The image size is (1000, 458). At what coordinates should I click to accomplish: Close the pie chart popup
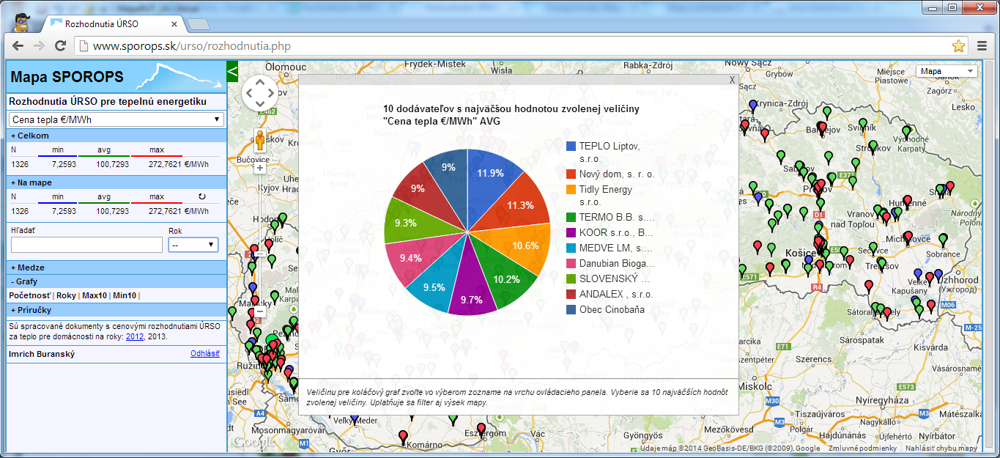pos(732,80)
